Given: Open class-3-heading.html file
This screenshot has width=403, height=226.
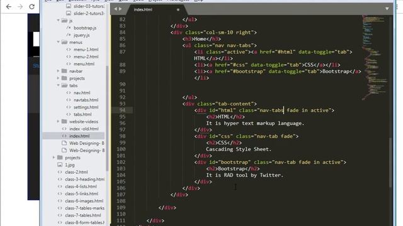Looking at the screenshot, I should tap(84, 180).
